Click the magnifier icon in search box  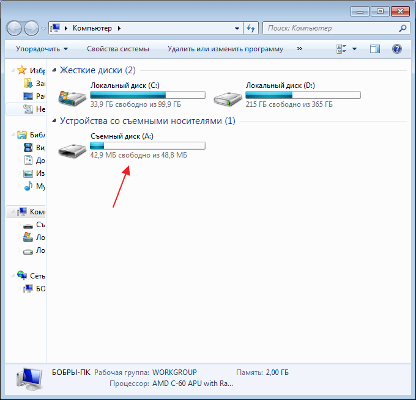(x=403, y=28)
